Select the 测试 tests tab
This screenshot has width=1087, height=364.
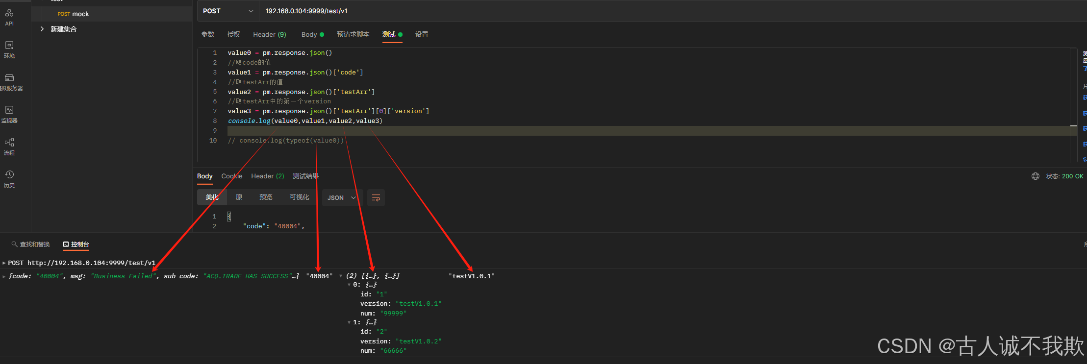point(392,34)
